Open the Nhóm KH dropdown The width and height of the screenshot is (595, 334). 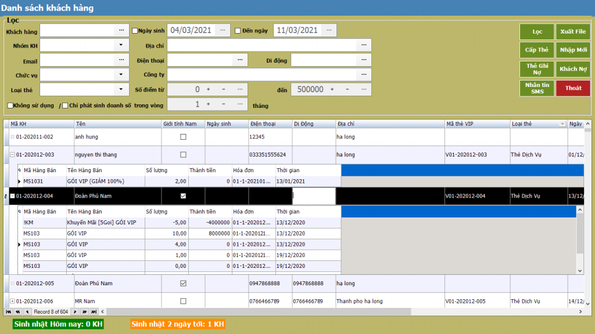click(x=121, y=45)
